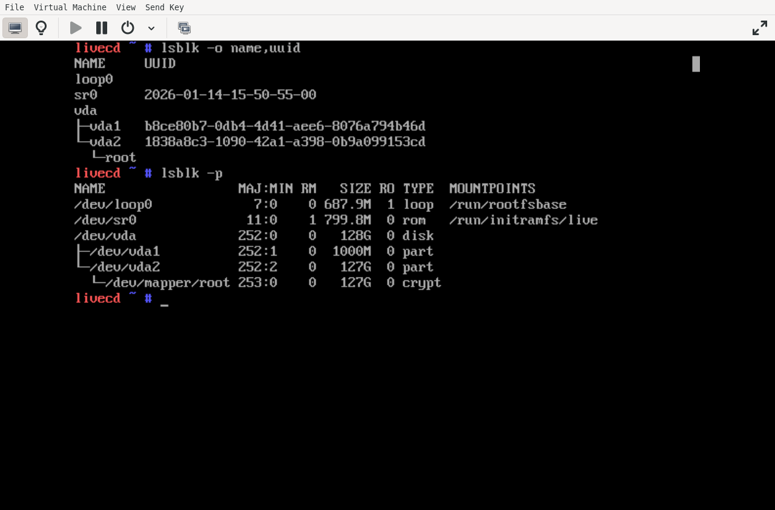
Task: Click the 1000M partition size value
Action: point(352,251)
